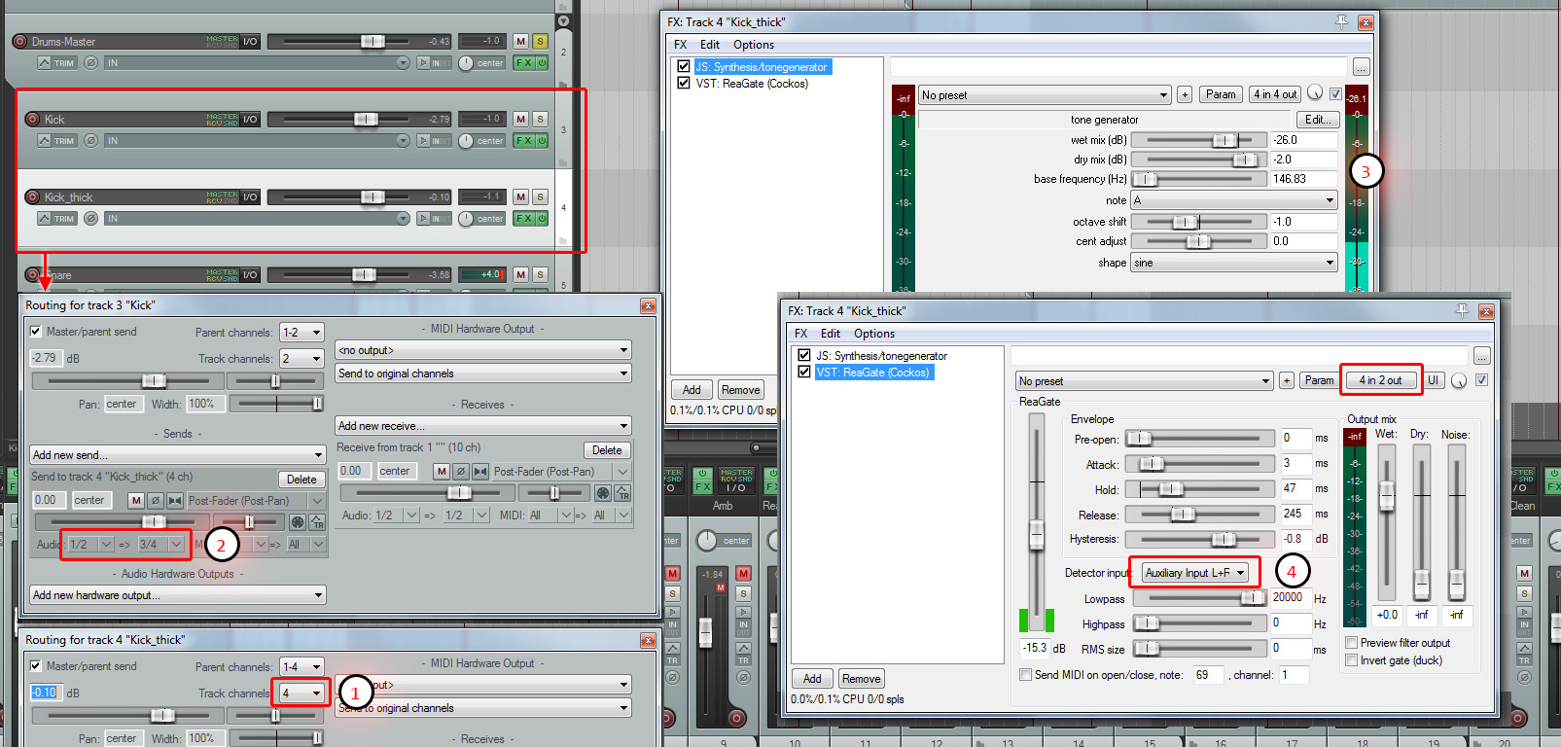Invert phase on the Kick_thick track

(x=90, y=219)
